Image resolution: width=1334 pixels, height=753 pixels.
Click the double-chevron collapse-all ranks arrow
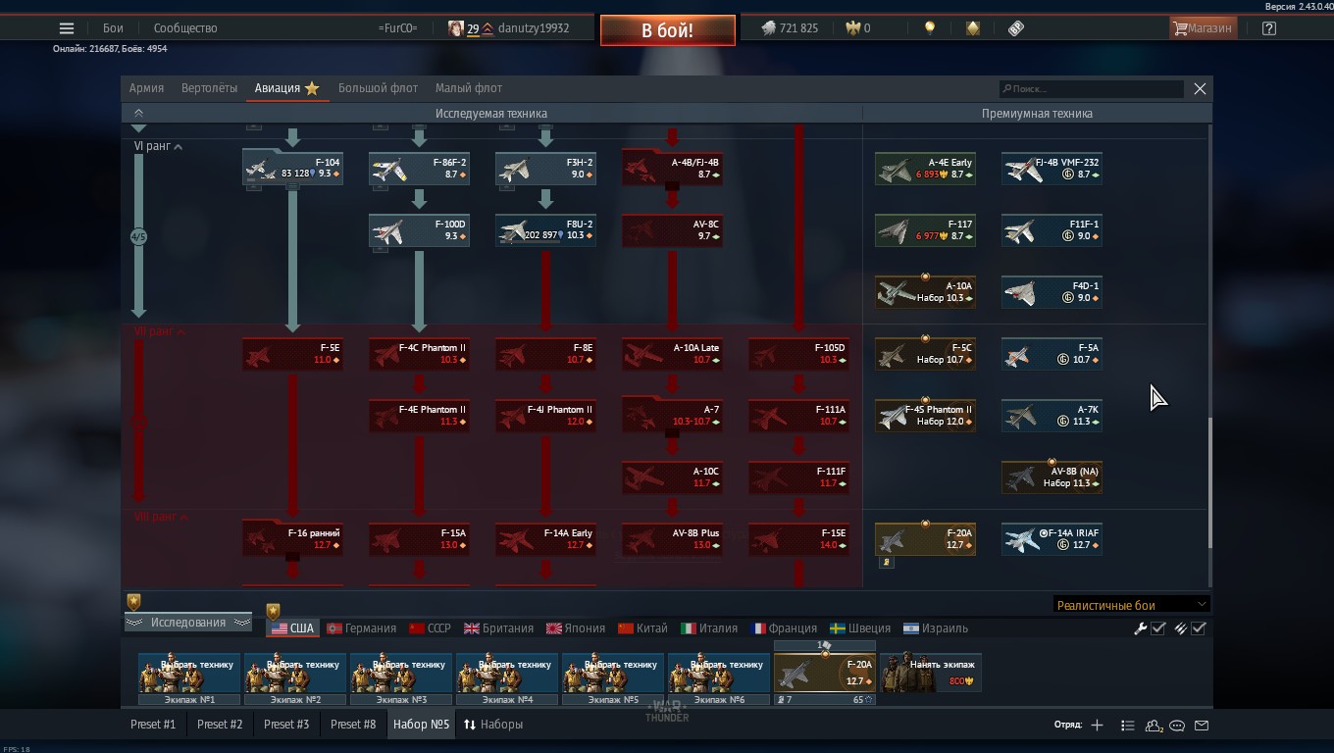[x=138, y=114]
